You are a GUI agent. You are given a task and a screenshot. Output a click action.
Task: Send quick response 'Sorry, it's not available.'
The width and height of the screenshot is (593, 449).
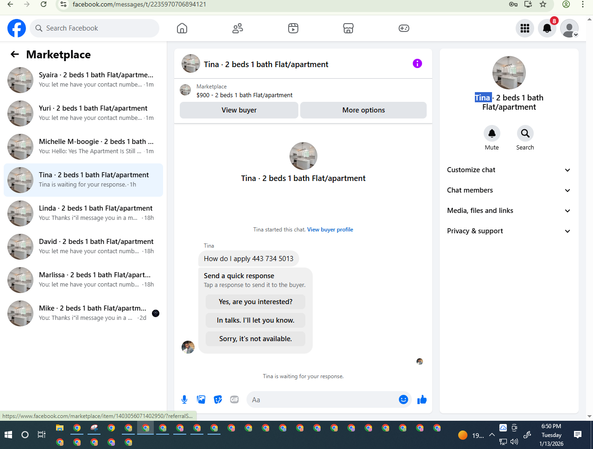coord(255,339)
